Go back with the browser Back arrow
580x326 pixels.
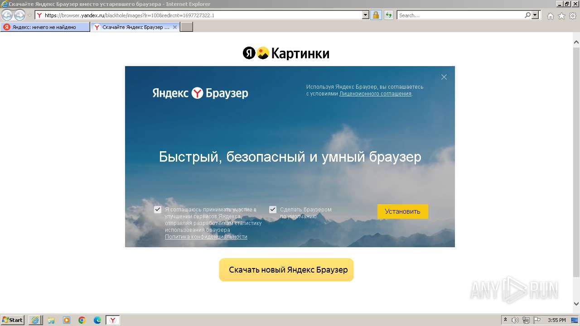pyautogui.click(x=7, y=15)
